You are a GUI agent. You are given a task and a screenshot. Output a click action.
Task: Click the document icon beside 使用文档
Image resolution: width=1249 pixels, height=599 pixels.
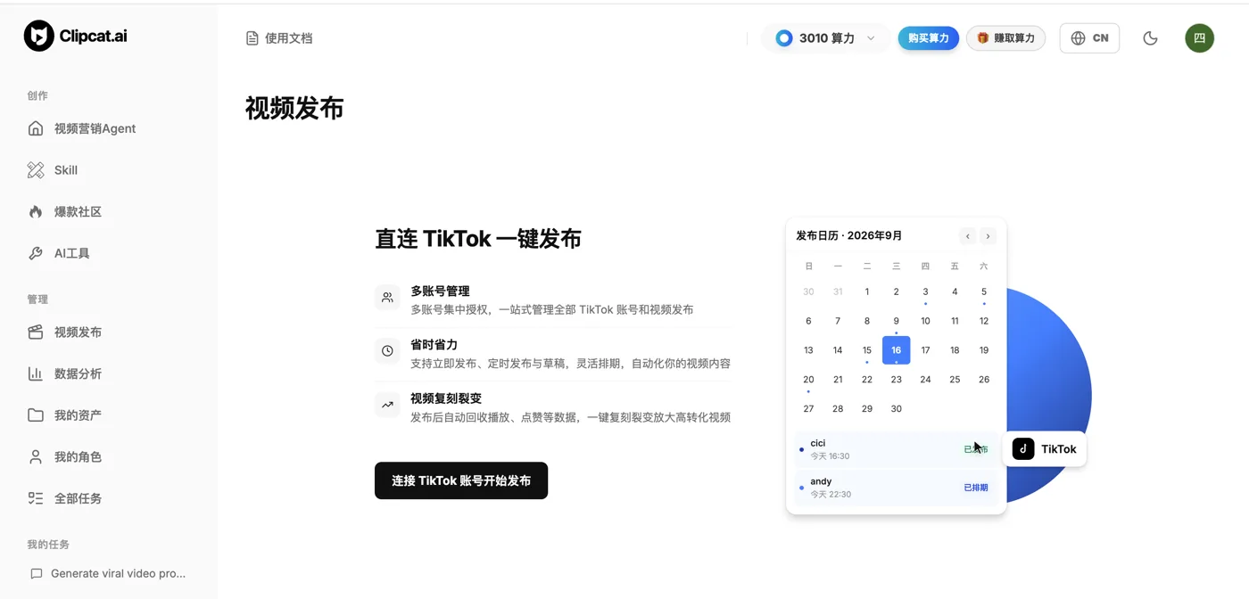click(x=252, y=38)
